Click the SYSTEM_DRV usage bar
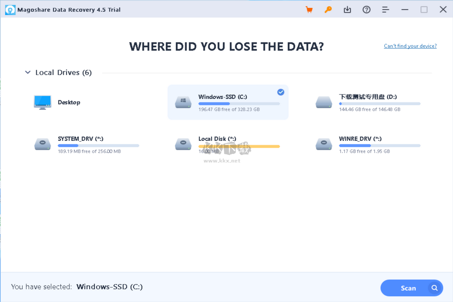Viewport: 453px width, 302px height. pos(99,146)
